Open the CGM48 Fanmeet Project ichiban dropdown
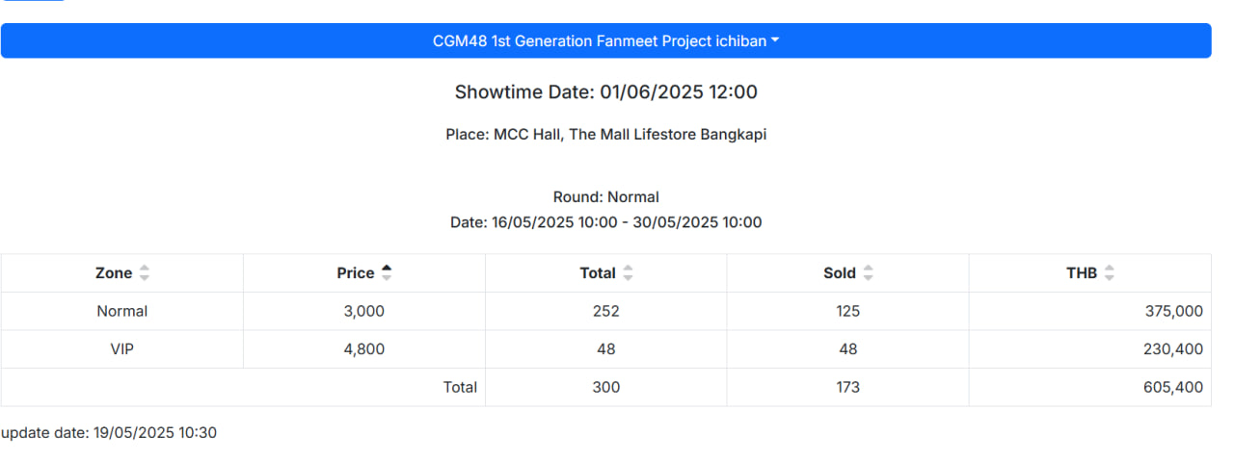The height and width of the screenshot is (461, 1234). 605,40
